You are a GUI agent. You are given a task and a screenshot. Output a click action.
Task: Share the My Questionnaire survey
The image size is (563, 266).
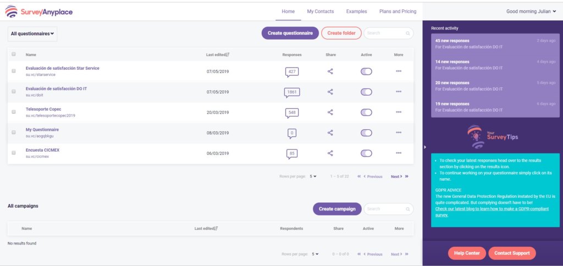coord(330,132)
